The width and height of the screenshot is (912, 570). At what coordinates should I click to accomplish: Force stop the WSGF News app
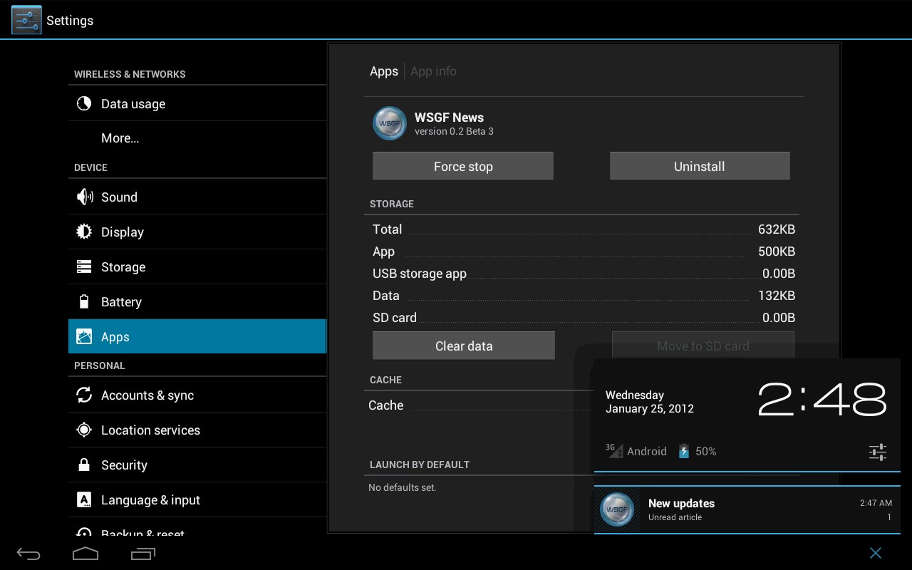pos(463,166)
